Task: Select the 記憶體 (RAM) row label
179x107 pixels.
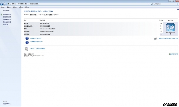Action: [28, 26]
